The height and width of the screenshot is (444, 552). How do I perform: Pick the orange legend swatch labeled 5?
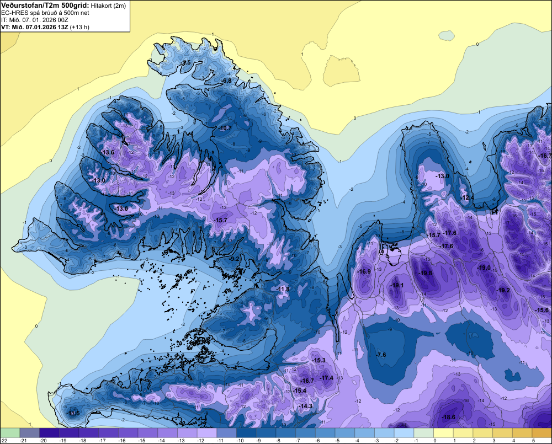tap(542, 433)
